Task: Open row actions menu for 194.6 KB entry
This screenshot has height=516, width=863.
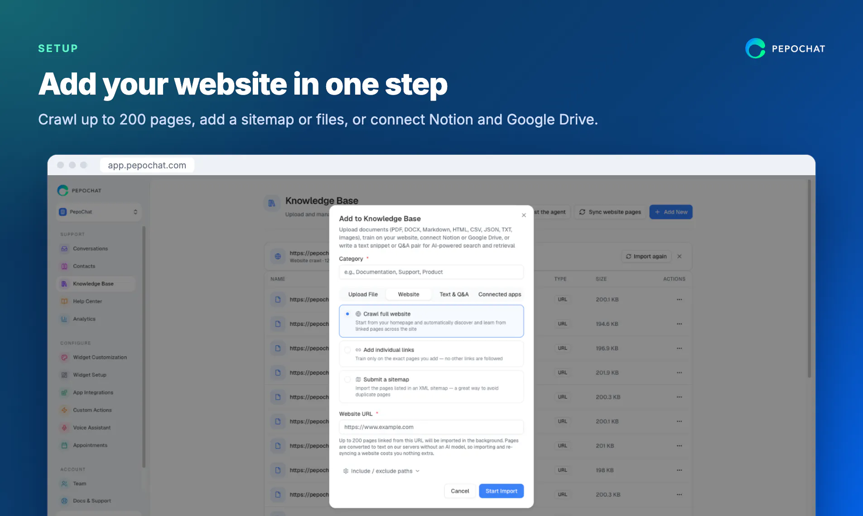Action: point(679,324)
